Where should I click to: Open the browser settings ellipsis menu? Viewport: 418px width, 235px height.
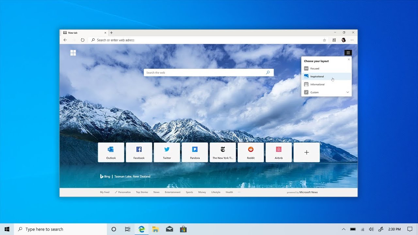[x=352, y=40]
